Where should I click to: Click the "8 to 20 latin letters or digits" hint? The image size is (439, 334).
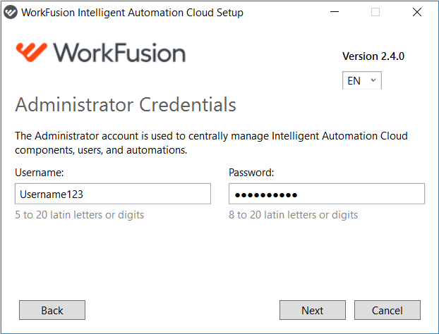(x=293, y=215)
